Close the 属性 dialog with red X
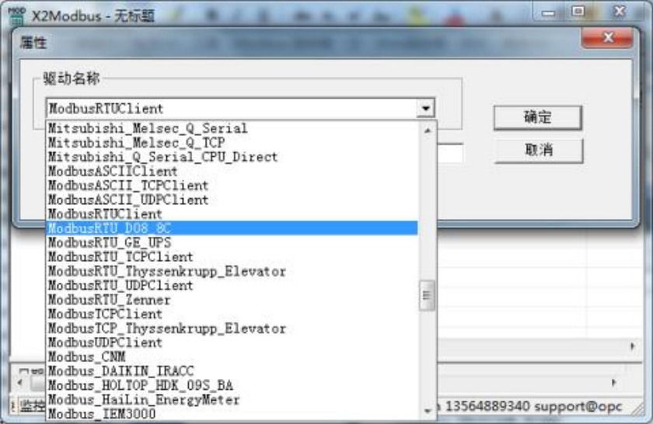The width and height of the screenshot is (653, 424). click(x=608, y=38)
